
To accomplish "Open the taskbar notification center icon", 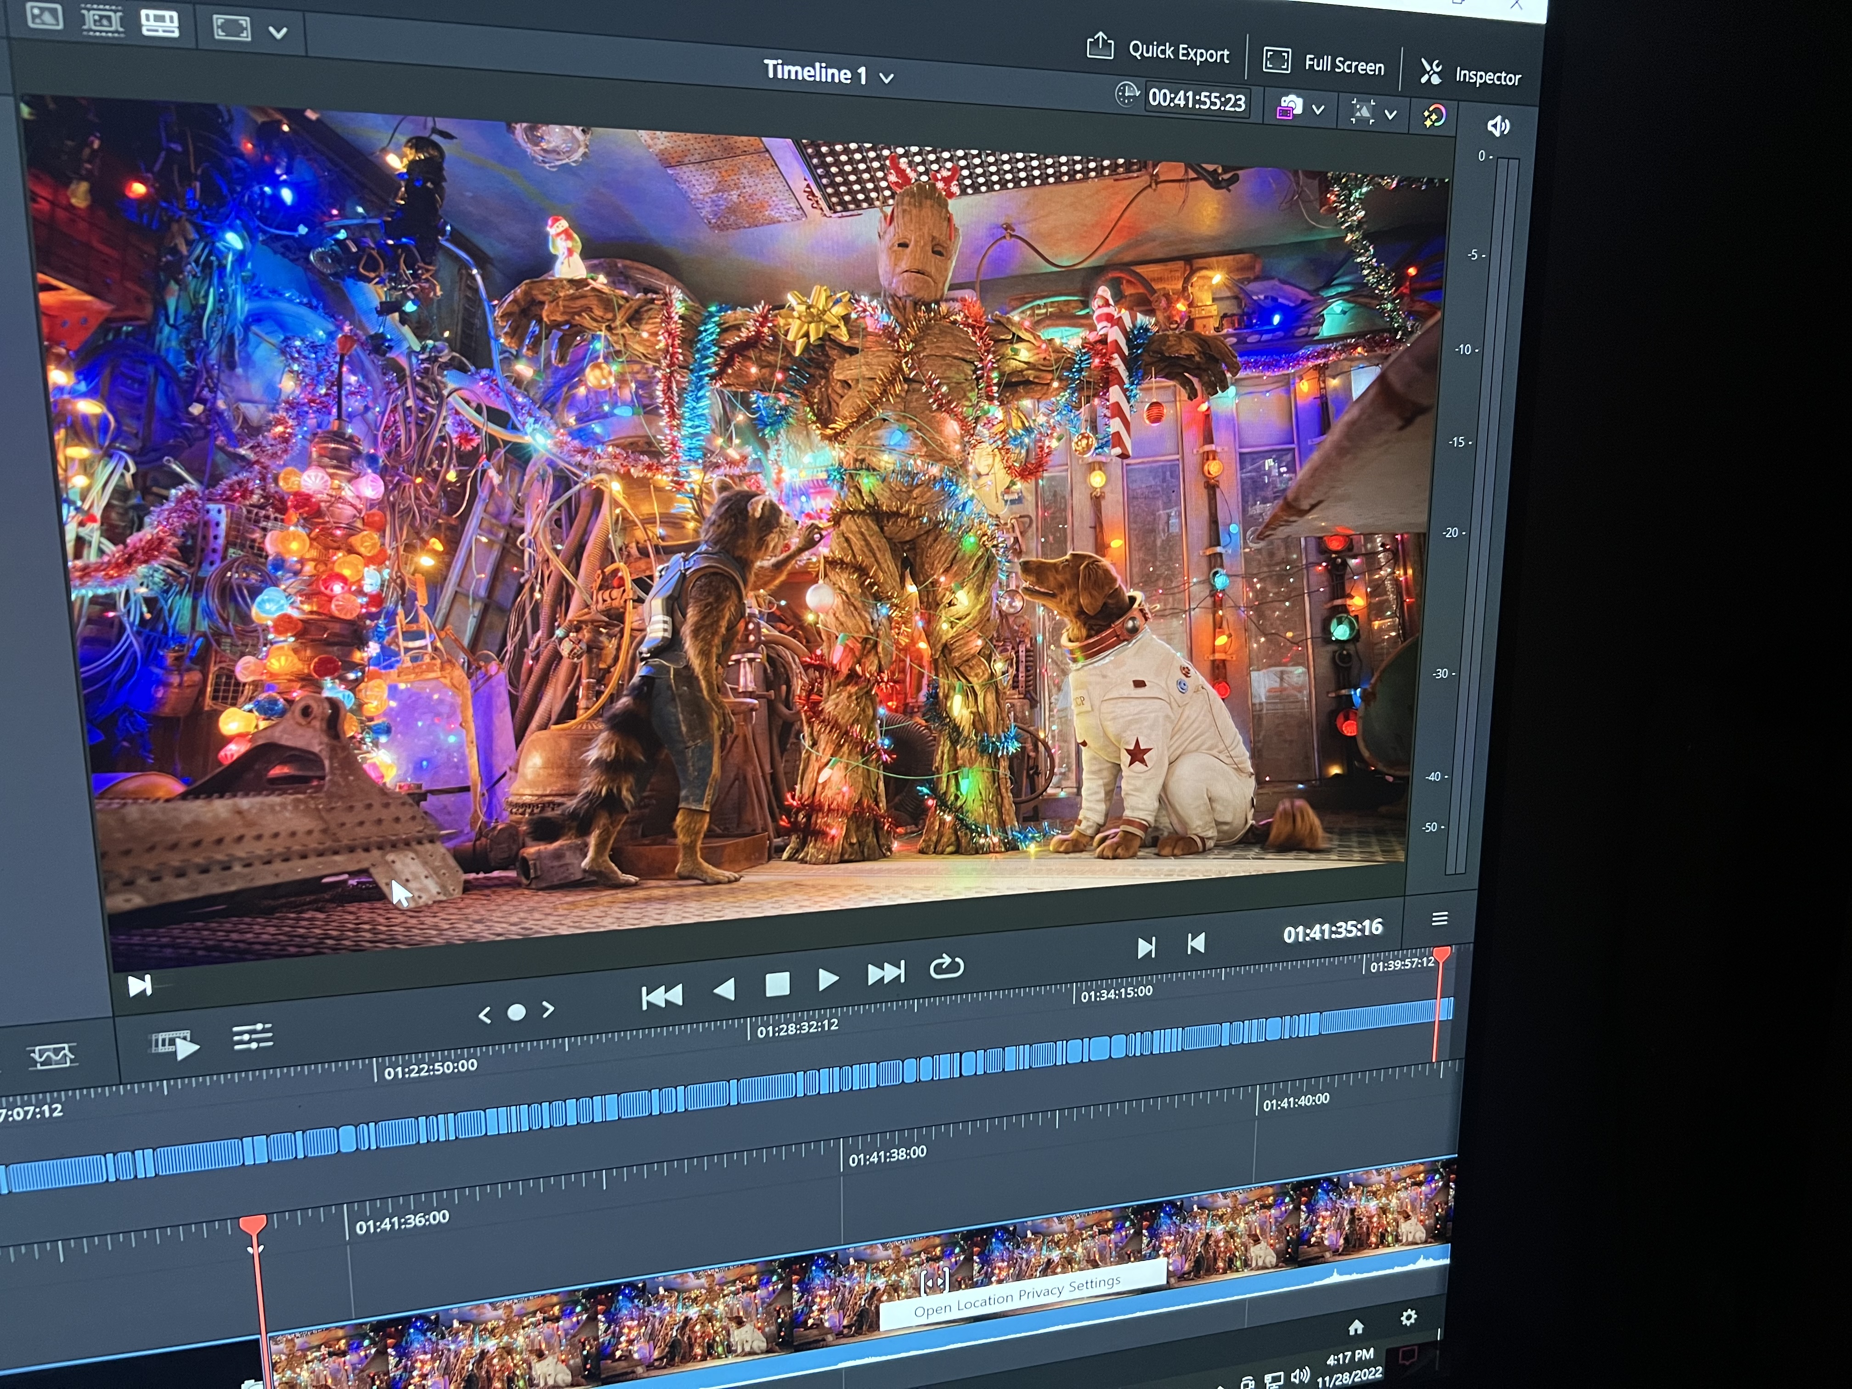I will [1407, 1356].
